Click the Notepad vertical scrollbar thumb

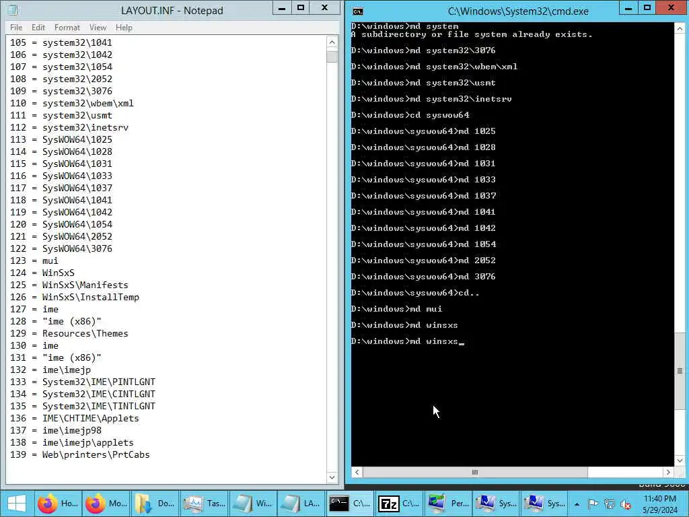pyautogui.click(x=332, y=57)
